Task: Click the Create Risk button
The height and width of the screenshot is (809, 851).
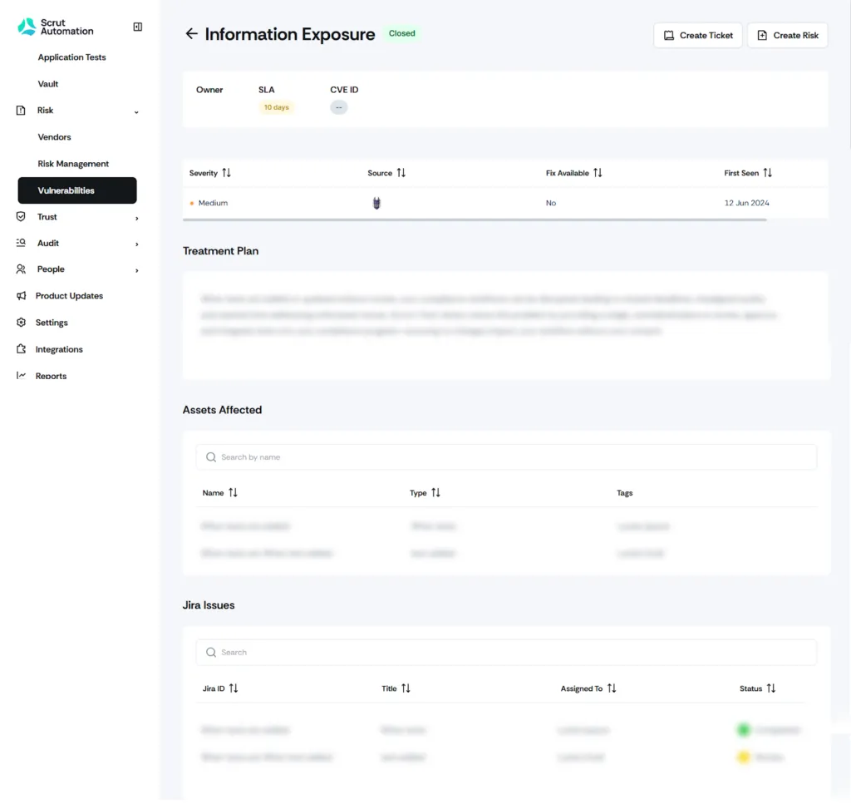Action: (x=787, y=35)
